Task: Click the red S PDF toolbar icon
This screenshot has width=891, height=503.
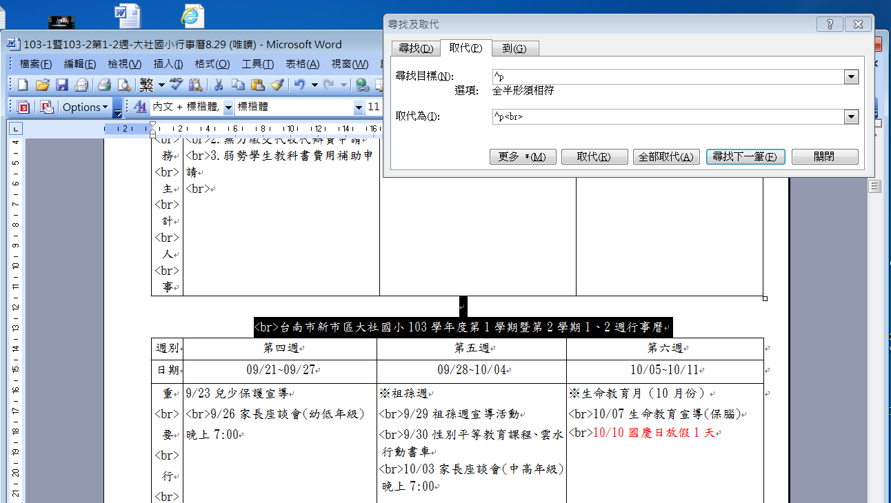Action: coord(23,107)
